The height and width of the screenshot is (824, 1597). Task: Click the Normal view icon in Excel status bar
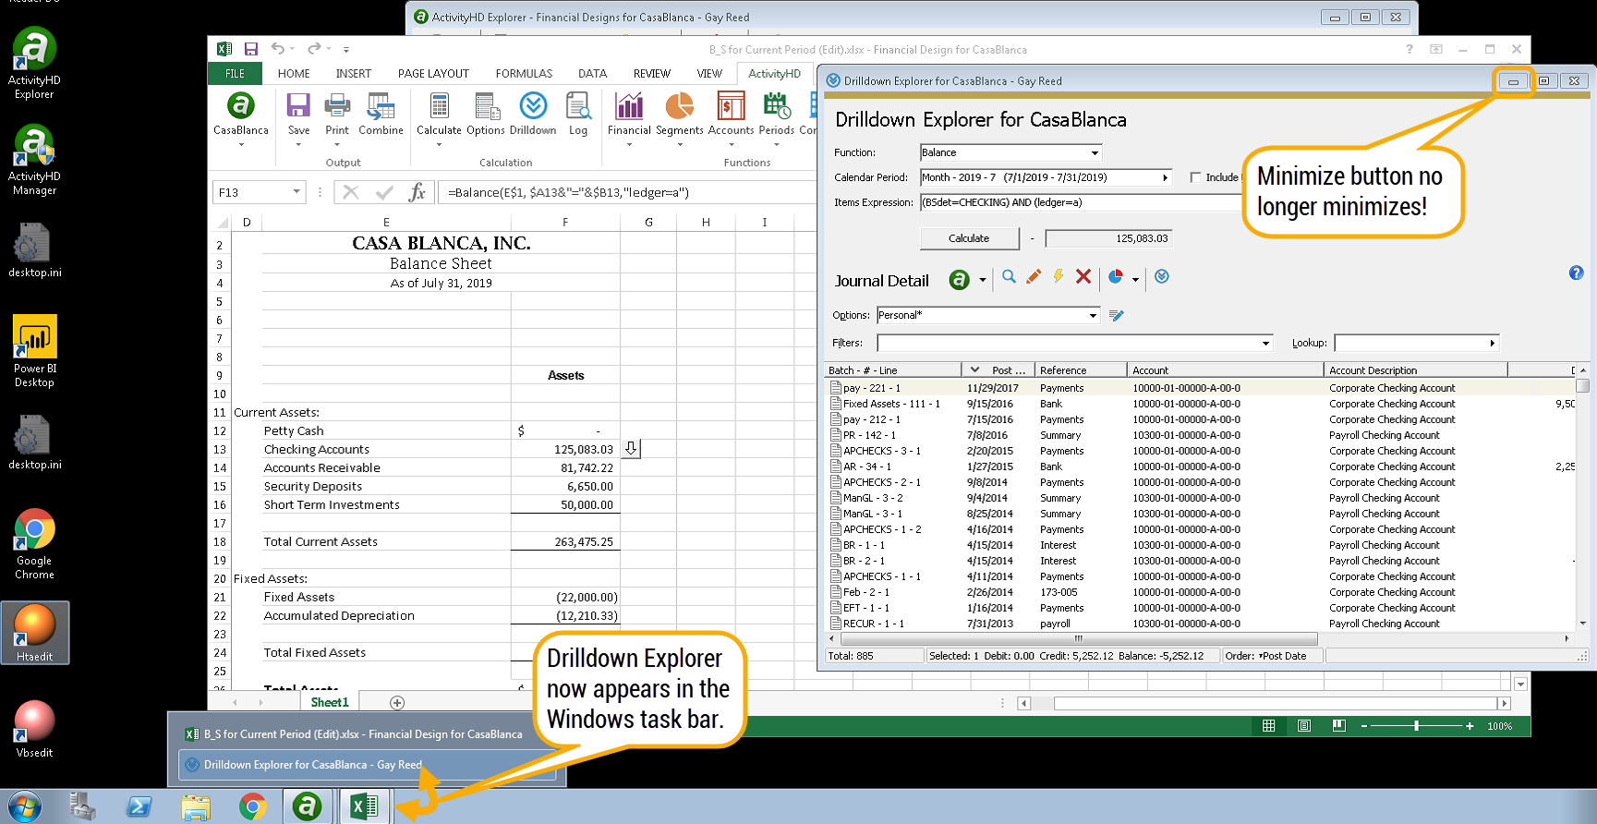(1269, 726)
